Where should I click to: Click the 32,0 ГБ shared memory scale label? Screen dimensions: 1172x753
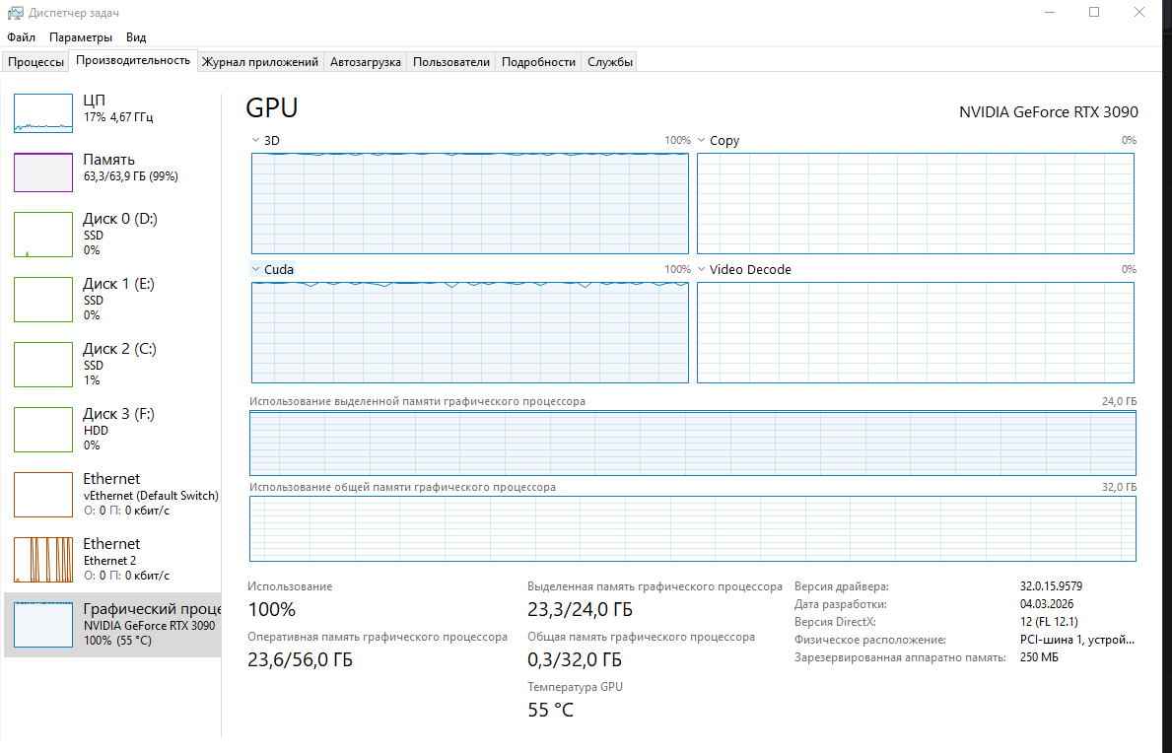[1119, 487]
